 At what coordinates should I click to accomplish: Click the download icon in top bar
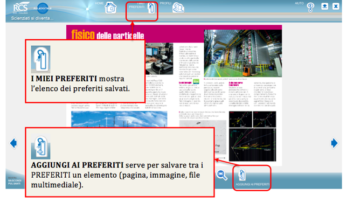tap(324, 6)
